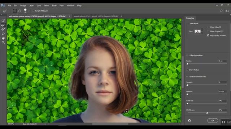
Task: Select the Hand tool
Action: click(3, 38)
